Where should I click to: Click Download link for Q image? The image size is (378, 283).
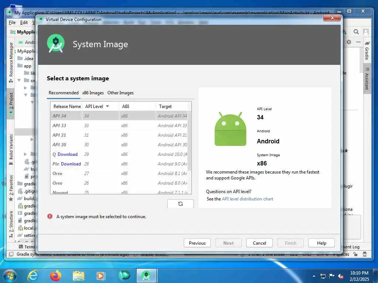[68, 154]
